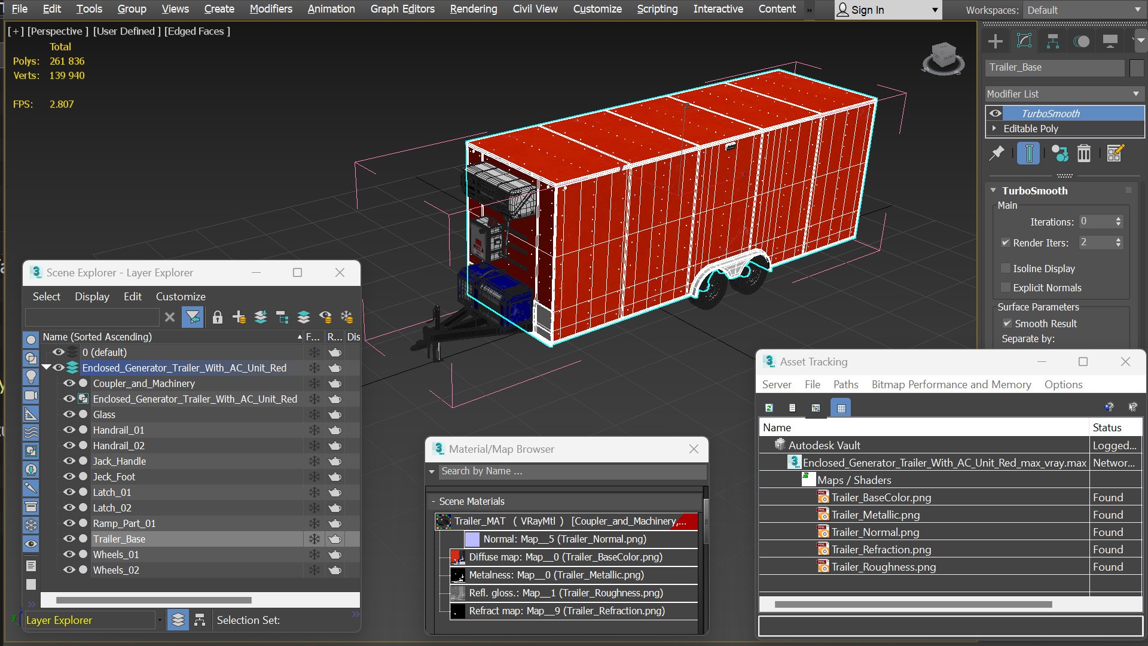Click Display Lights filter in Scene Explorer sidebar
Image resolution: width=1148 pixels, height=646 pixels.
click(x=31, y=376)
